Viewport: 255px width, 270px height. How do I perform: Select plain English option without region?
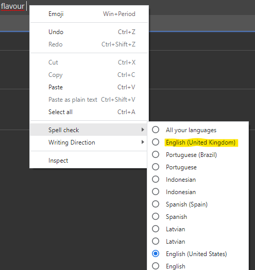click(x=198, y=266)
